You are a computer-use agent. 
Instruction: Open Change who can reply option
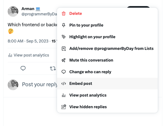pyautogui.click(x=90, y=72)
